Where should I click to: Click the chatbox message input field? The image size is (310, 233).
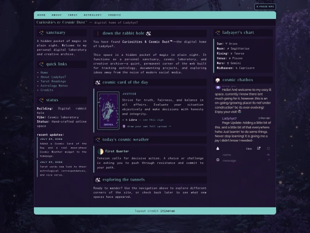[x=244, y=161]
